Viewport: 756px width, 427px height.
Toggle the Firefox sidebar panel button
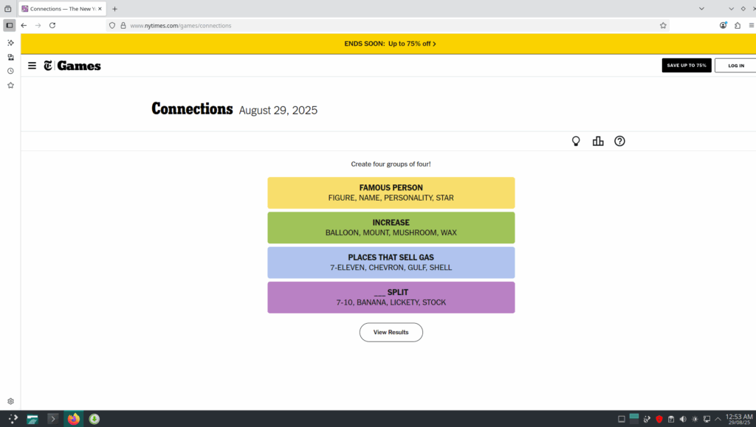click(x=10, y=24)
